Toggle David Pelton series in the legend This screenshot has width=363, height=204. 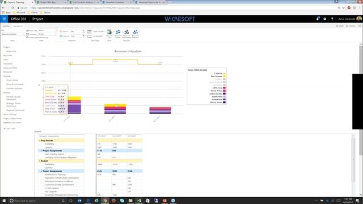218,91
